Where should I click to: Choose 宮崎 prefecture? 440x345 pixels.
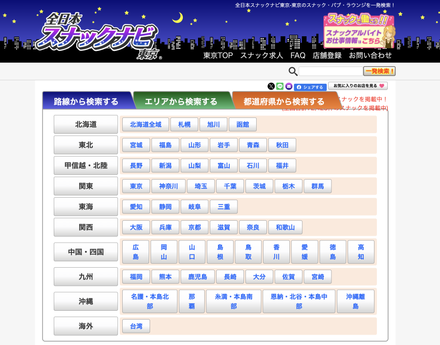[318, 276]
